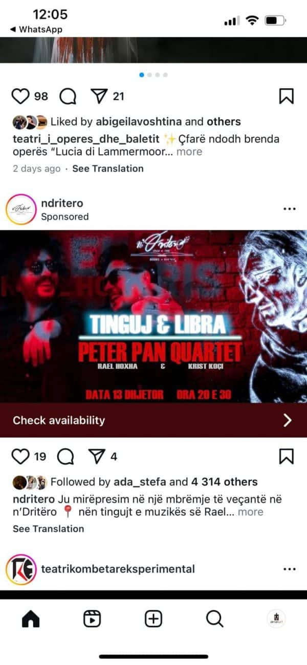Comment on the ndritero sponsored post
The image size is (307, 665).
coord(65,456)
